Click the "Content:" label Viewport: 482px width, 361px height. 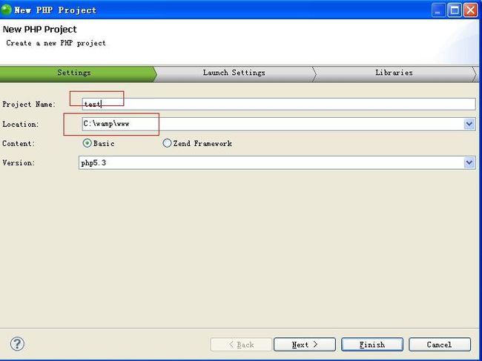(19, 144)
